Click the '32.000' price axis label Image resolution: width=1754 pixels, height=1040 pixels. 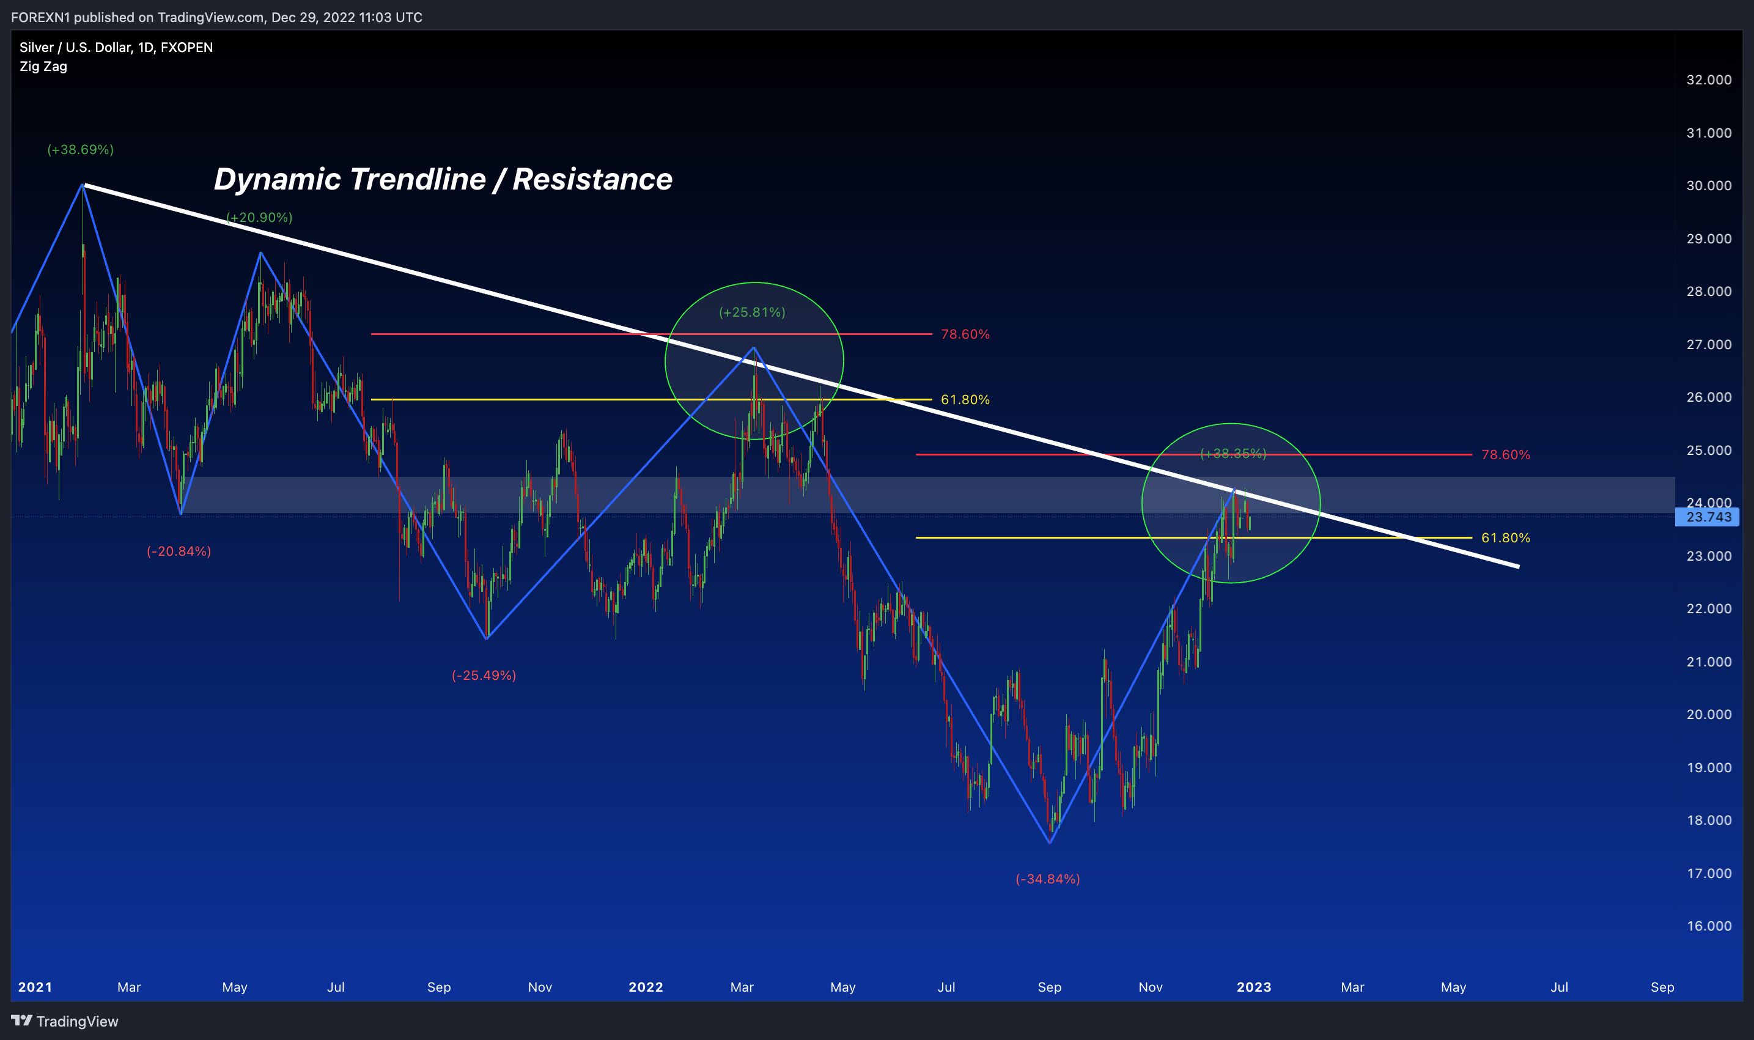coord(1708,80)
